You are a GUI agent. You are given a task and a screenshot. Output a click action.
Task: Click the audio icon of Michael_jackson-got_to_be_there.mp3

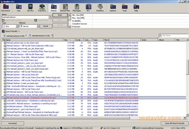pyautogui.click(x=5, y=43)
